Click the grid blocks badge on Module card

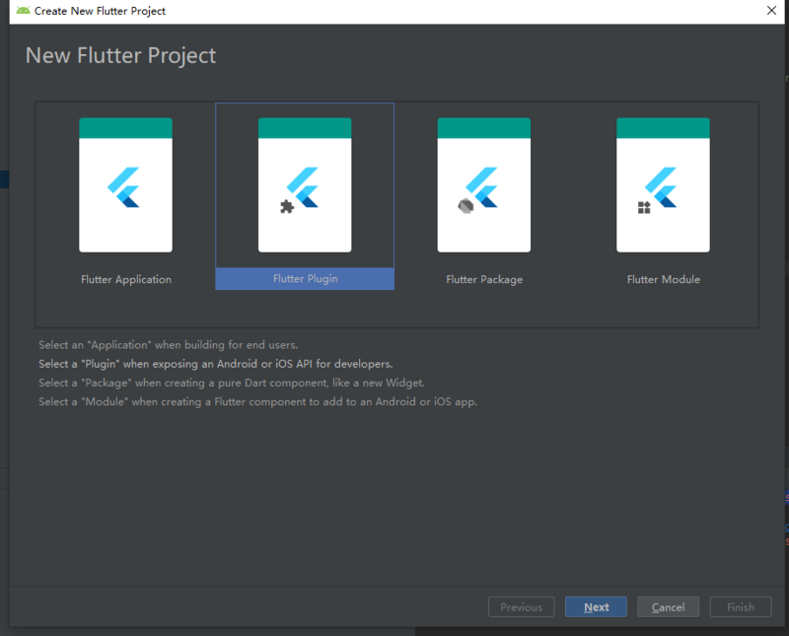point(644,207)
